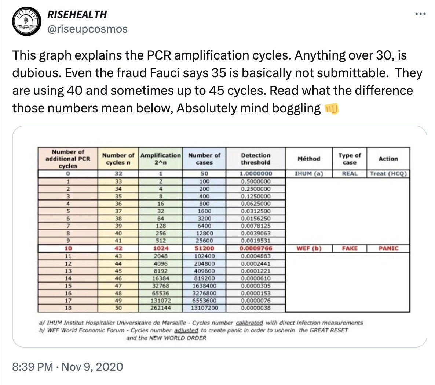The height and width of the screenshot is (385, 435).
Task: Click the red "WEF (b)" cell
Action: pyautogui.click(x=309, y=248)
